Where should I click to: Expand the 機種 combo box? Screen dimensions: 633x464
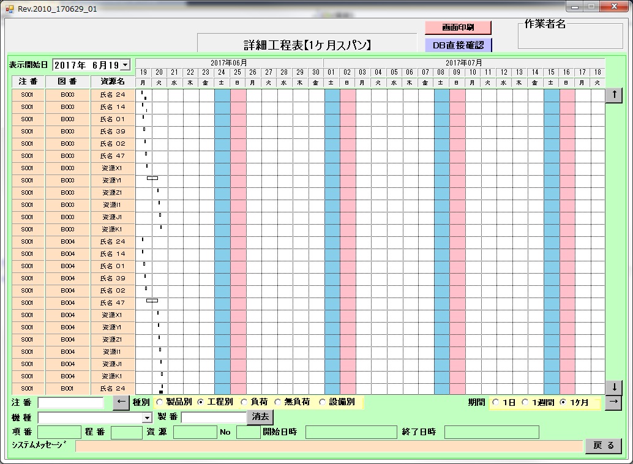point(148,418)
